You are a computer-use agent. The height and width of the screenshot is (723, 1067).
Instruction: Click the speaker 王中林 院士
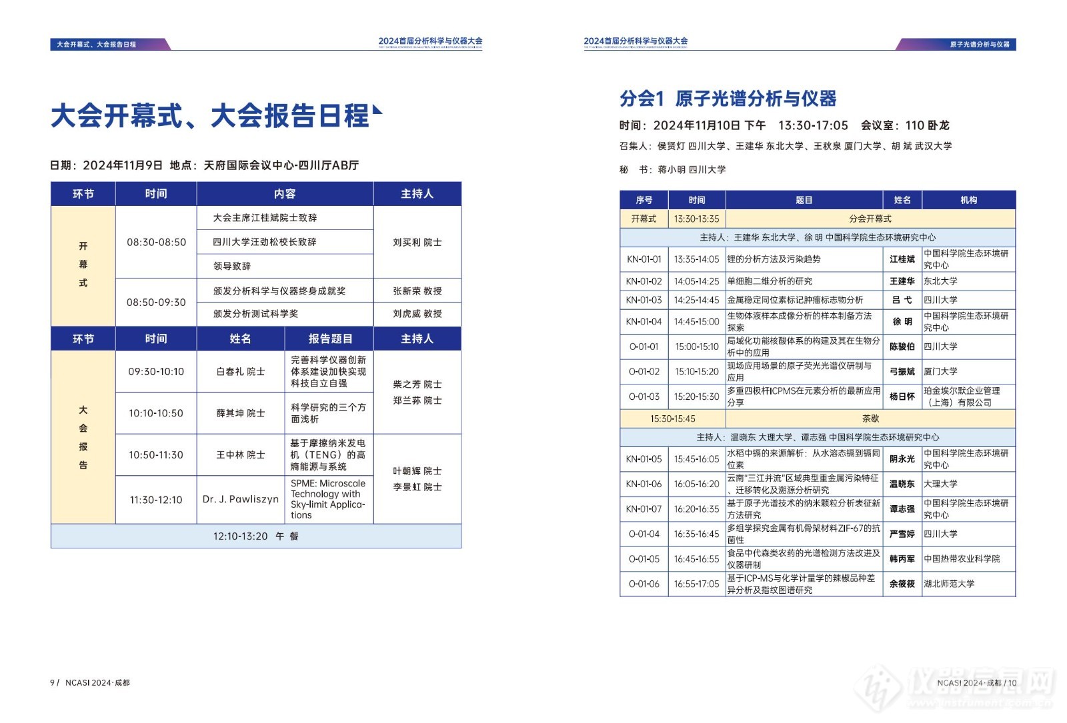tap(241, 454)
